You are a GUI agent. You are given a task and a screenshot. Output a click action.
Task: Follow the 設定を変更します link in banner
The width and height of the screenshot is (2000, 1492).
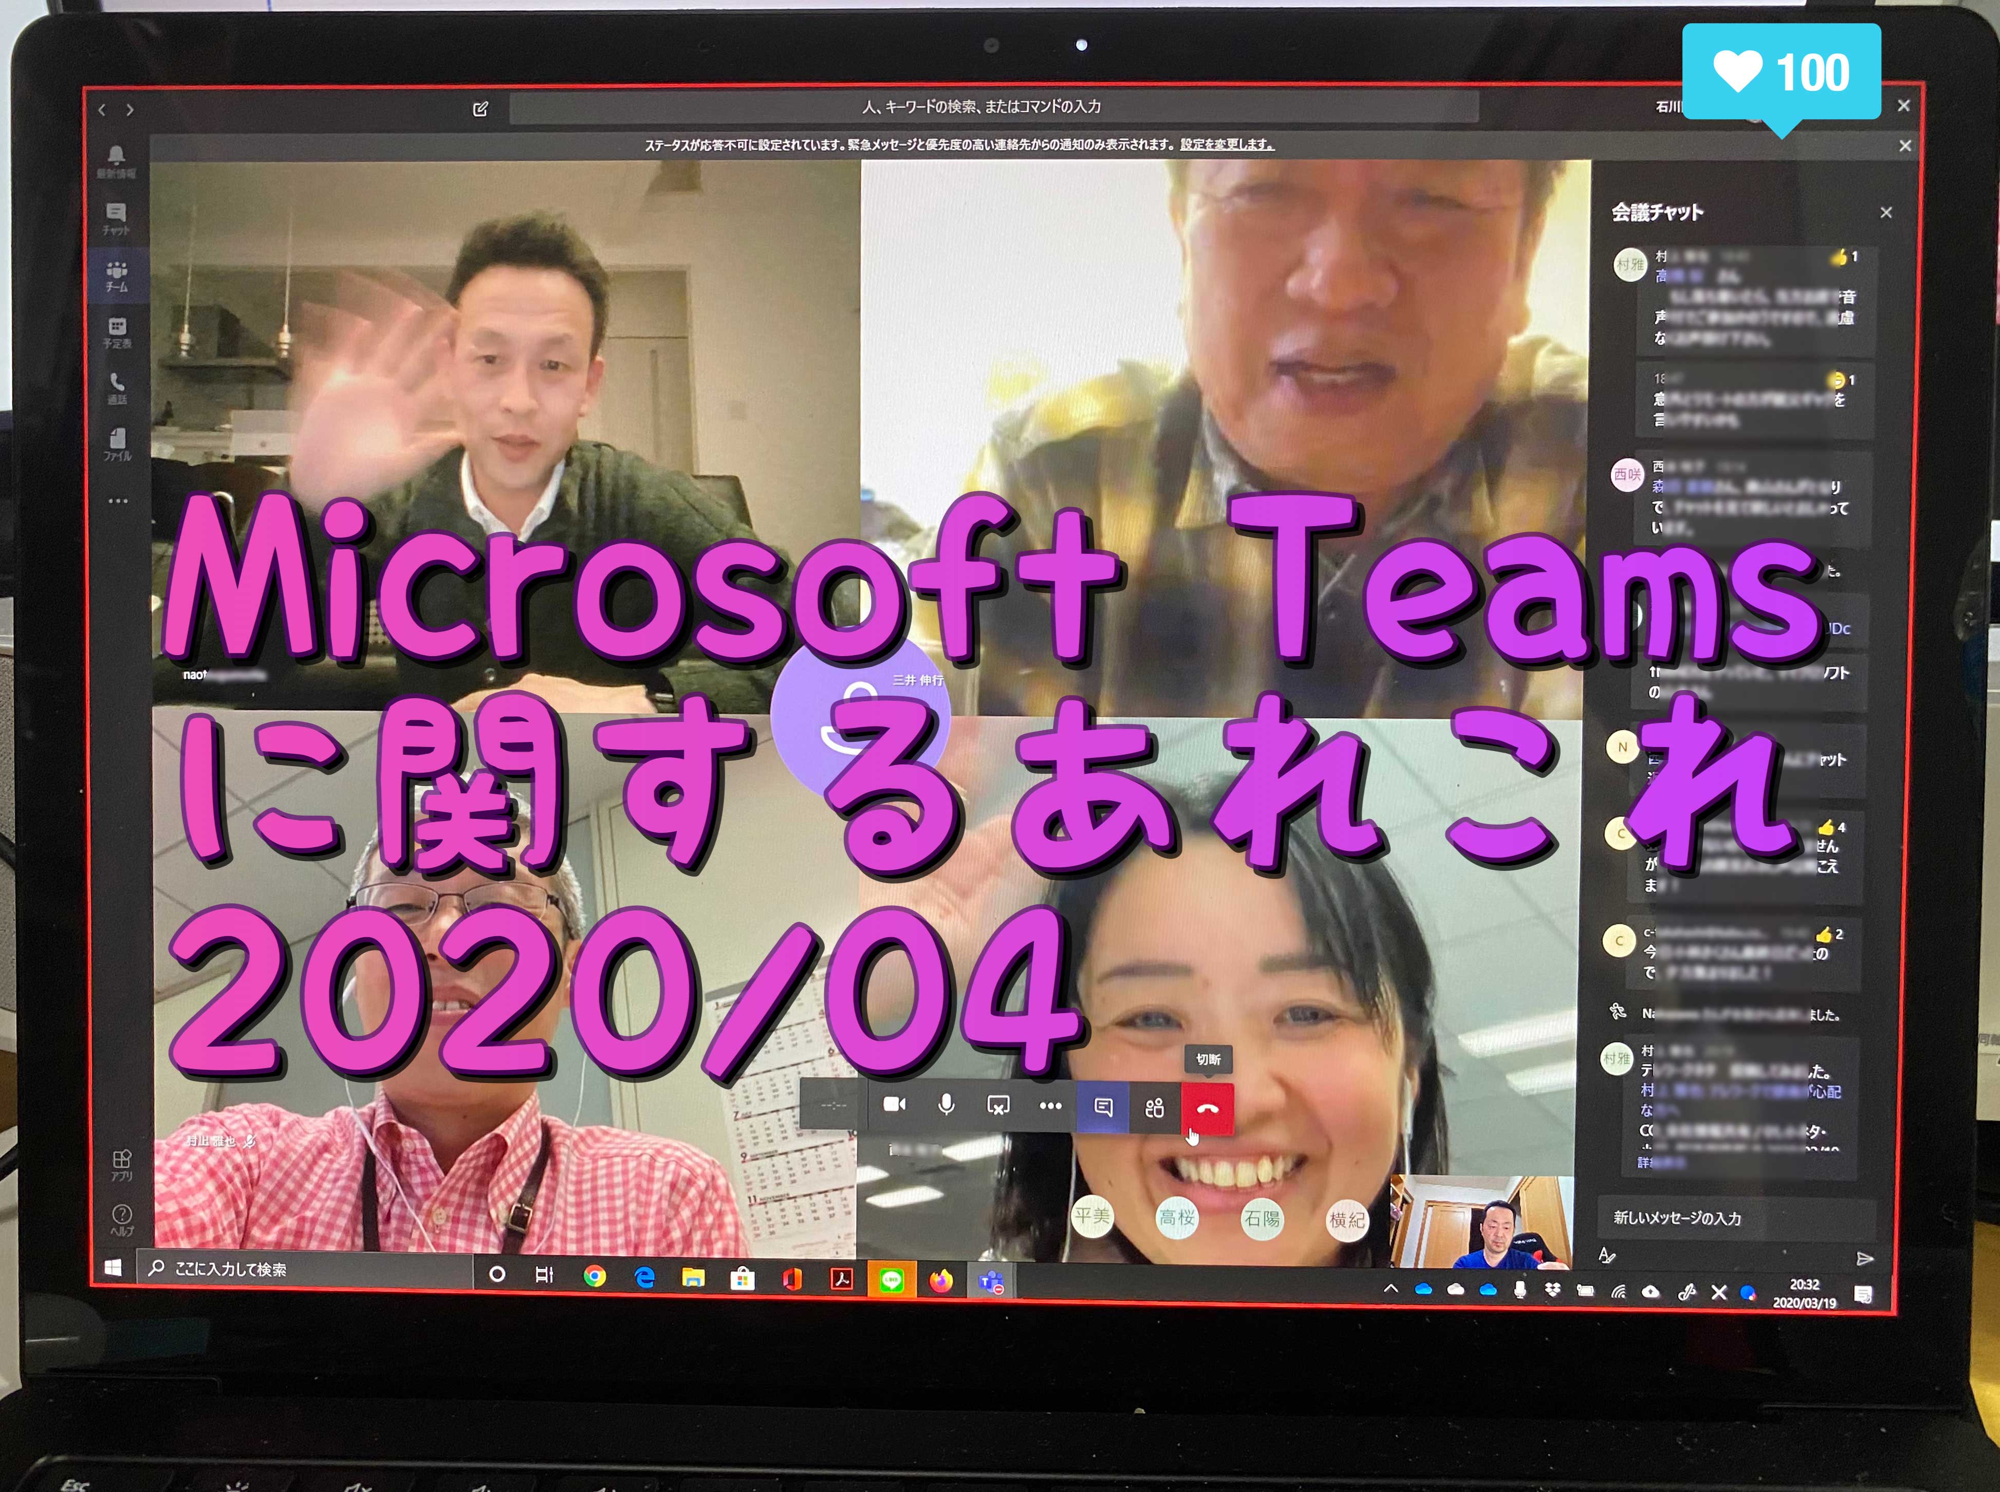pos(1227,144)
